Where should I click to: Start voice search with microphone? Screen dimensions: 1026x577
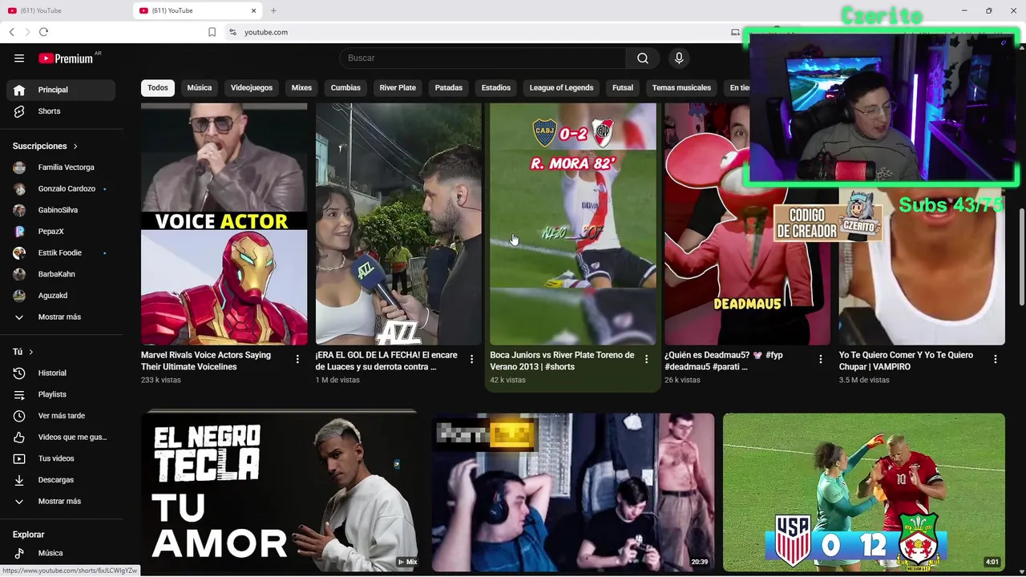(679, 58)
